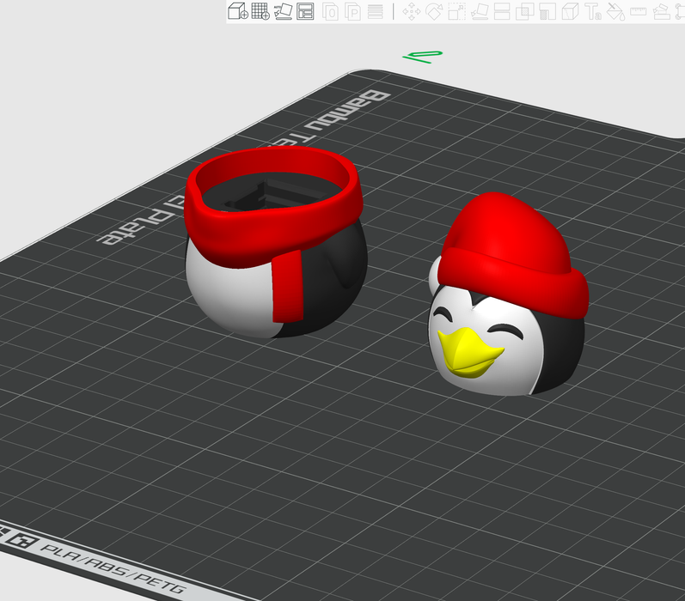This screenshot has height=601, width=685.
Task: Activate the Lay on Face tool
Action: (480, 11)
